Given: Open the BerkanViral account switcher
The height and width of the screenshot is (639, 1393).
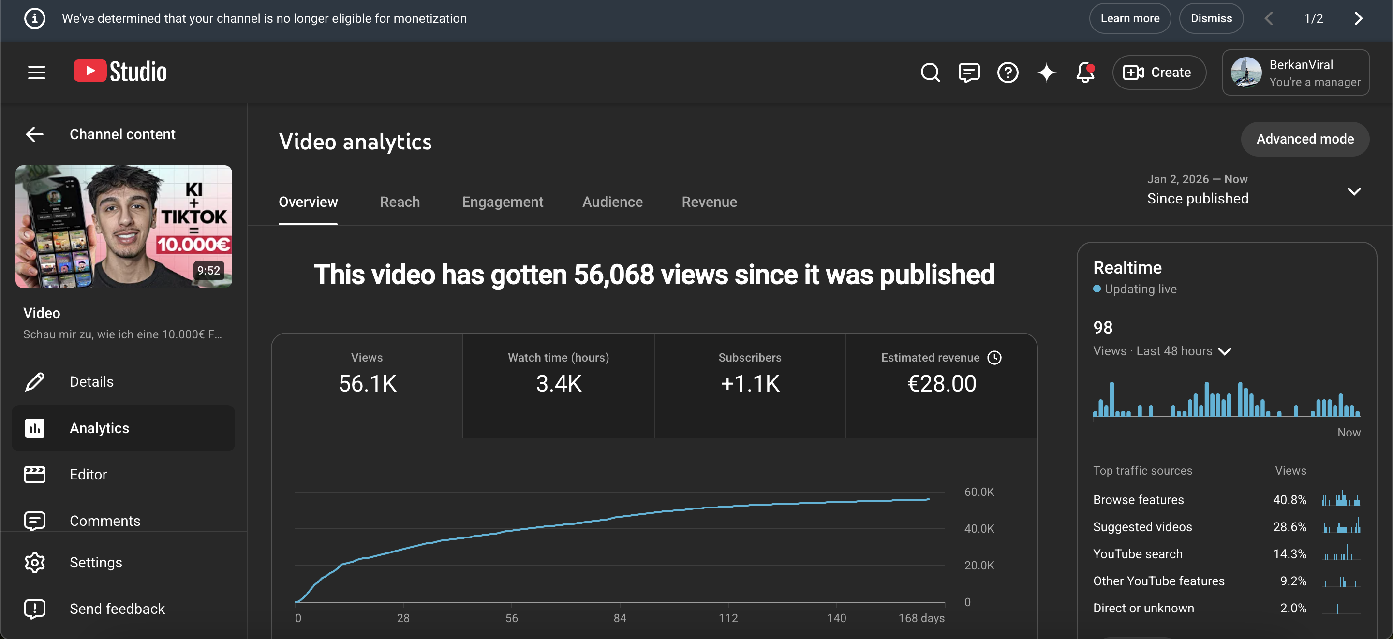Looking at the screenshot, I should [1296, 73].
